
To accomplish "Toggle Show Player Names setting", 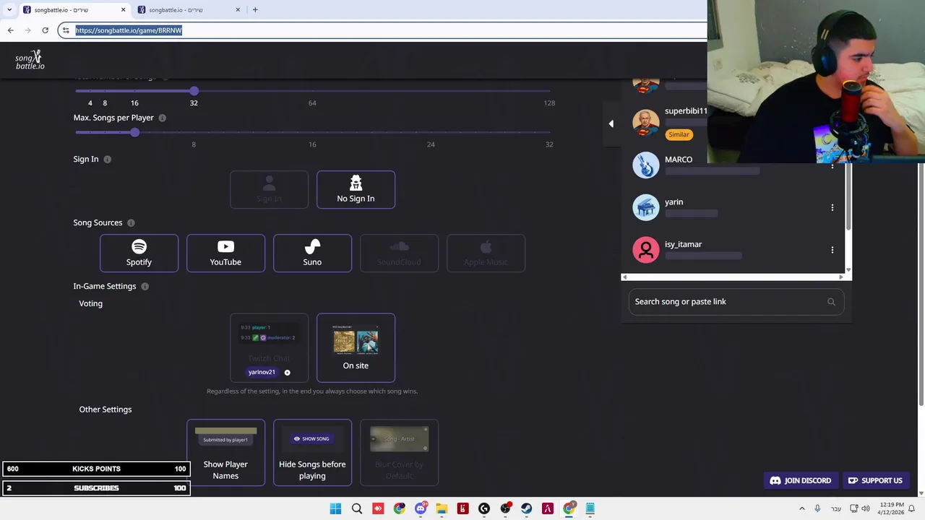I will pyautogui.click(x=225, y=453).
